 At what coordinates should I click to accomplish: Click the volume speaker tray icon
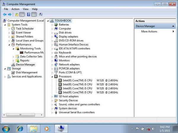pyautogui.click(x=153, y=129)
